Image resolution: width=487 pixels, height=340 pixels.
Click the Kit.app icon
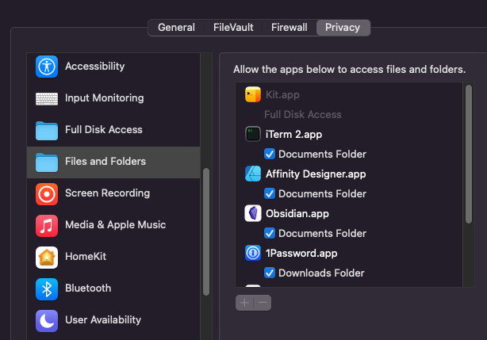pyautogui.click(x=253, y=94)
